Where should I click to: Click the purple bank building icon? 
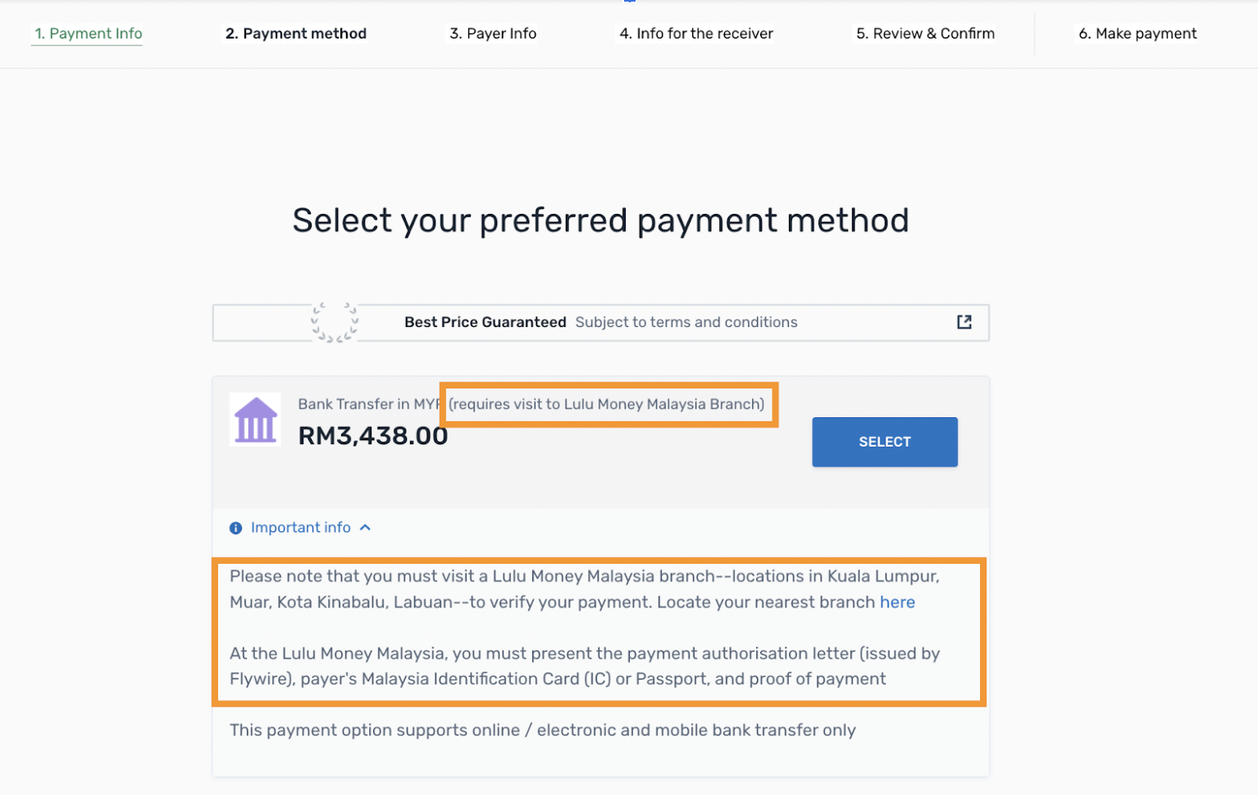[x=255, y=420]
